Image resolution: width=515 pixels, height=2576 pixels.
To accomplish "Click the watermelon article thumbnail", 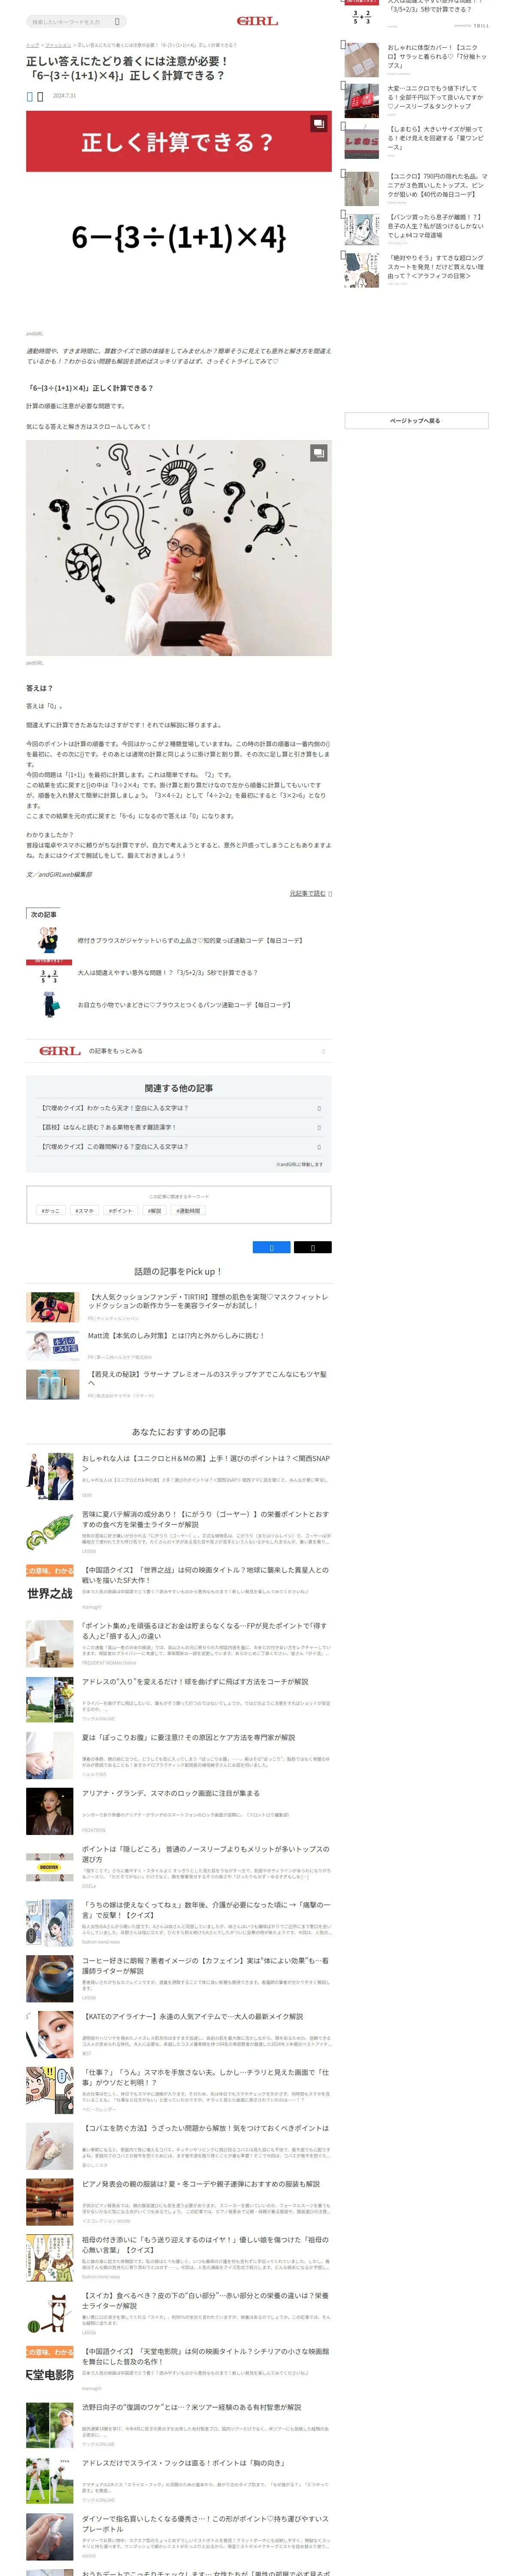I will pyautogui.click(x=50, y=2314).
